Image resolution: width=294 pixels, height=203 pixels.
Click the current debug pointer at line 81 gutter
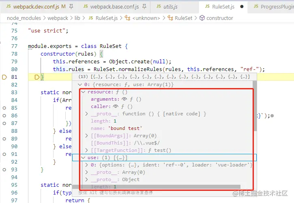coord(4,77)
